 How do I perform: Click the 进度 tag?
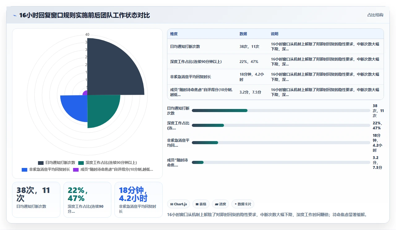point(221,204)
